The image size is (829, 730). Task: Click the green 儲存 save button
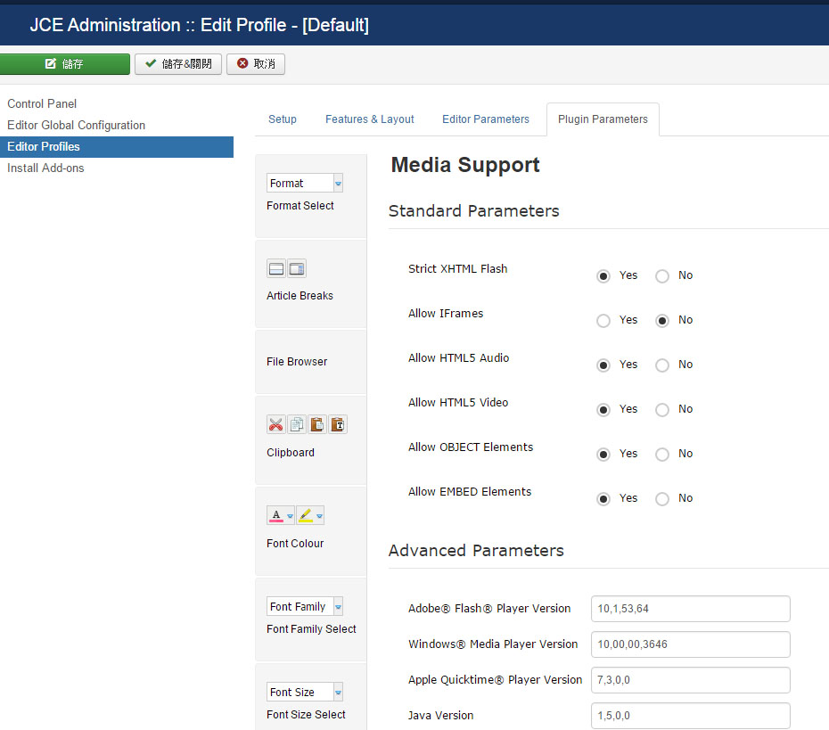coord(65,64)
